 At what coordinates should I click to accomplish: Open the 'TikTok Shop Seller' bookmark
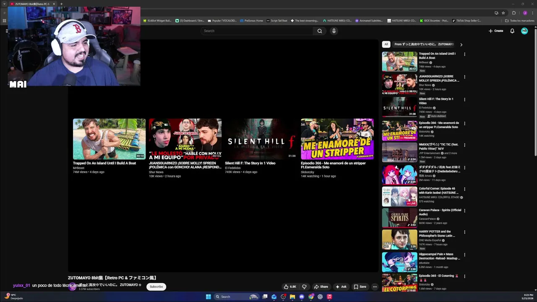467,21
